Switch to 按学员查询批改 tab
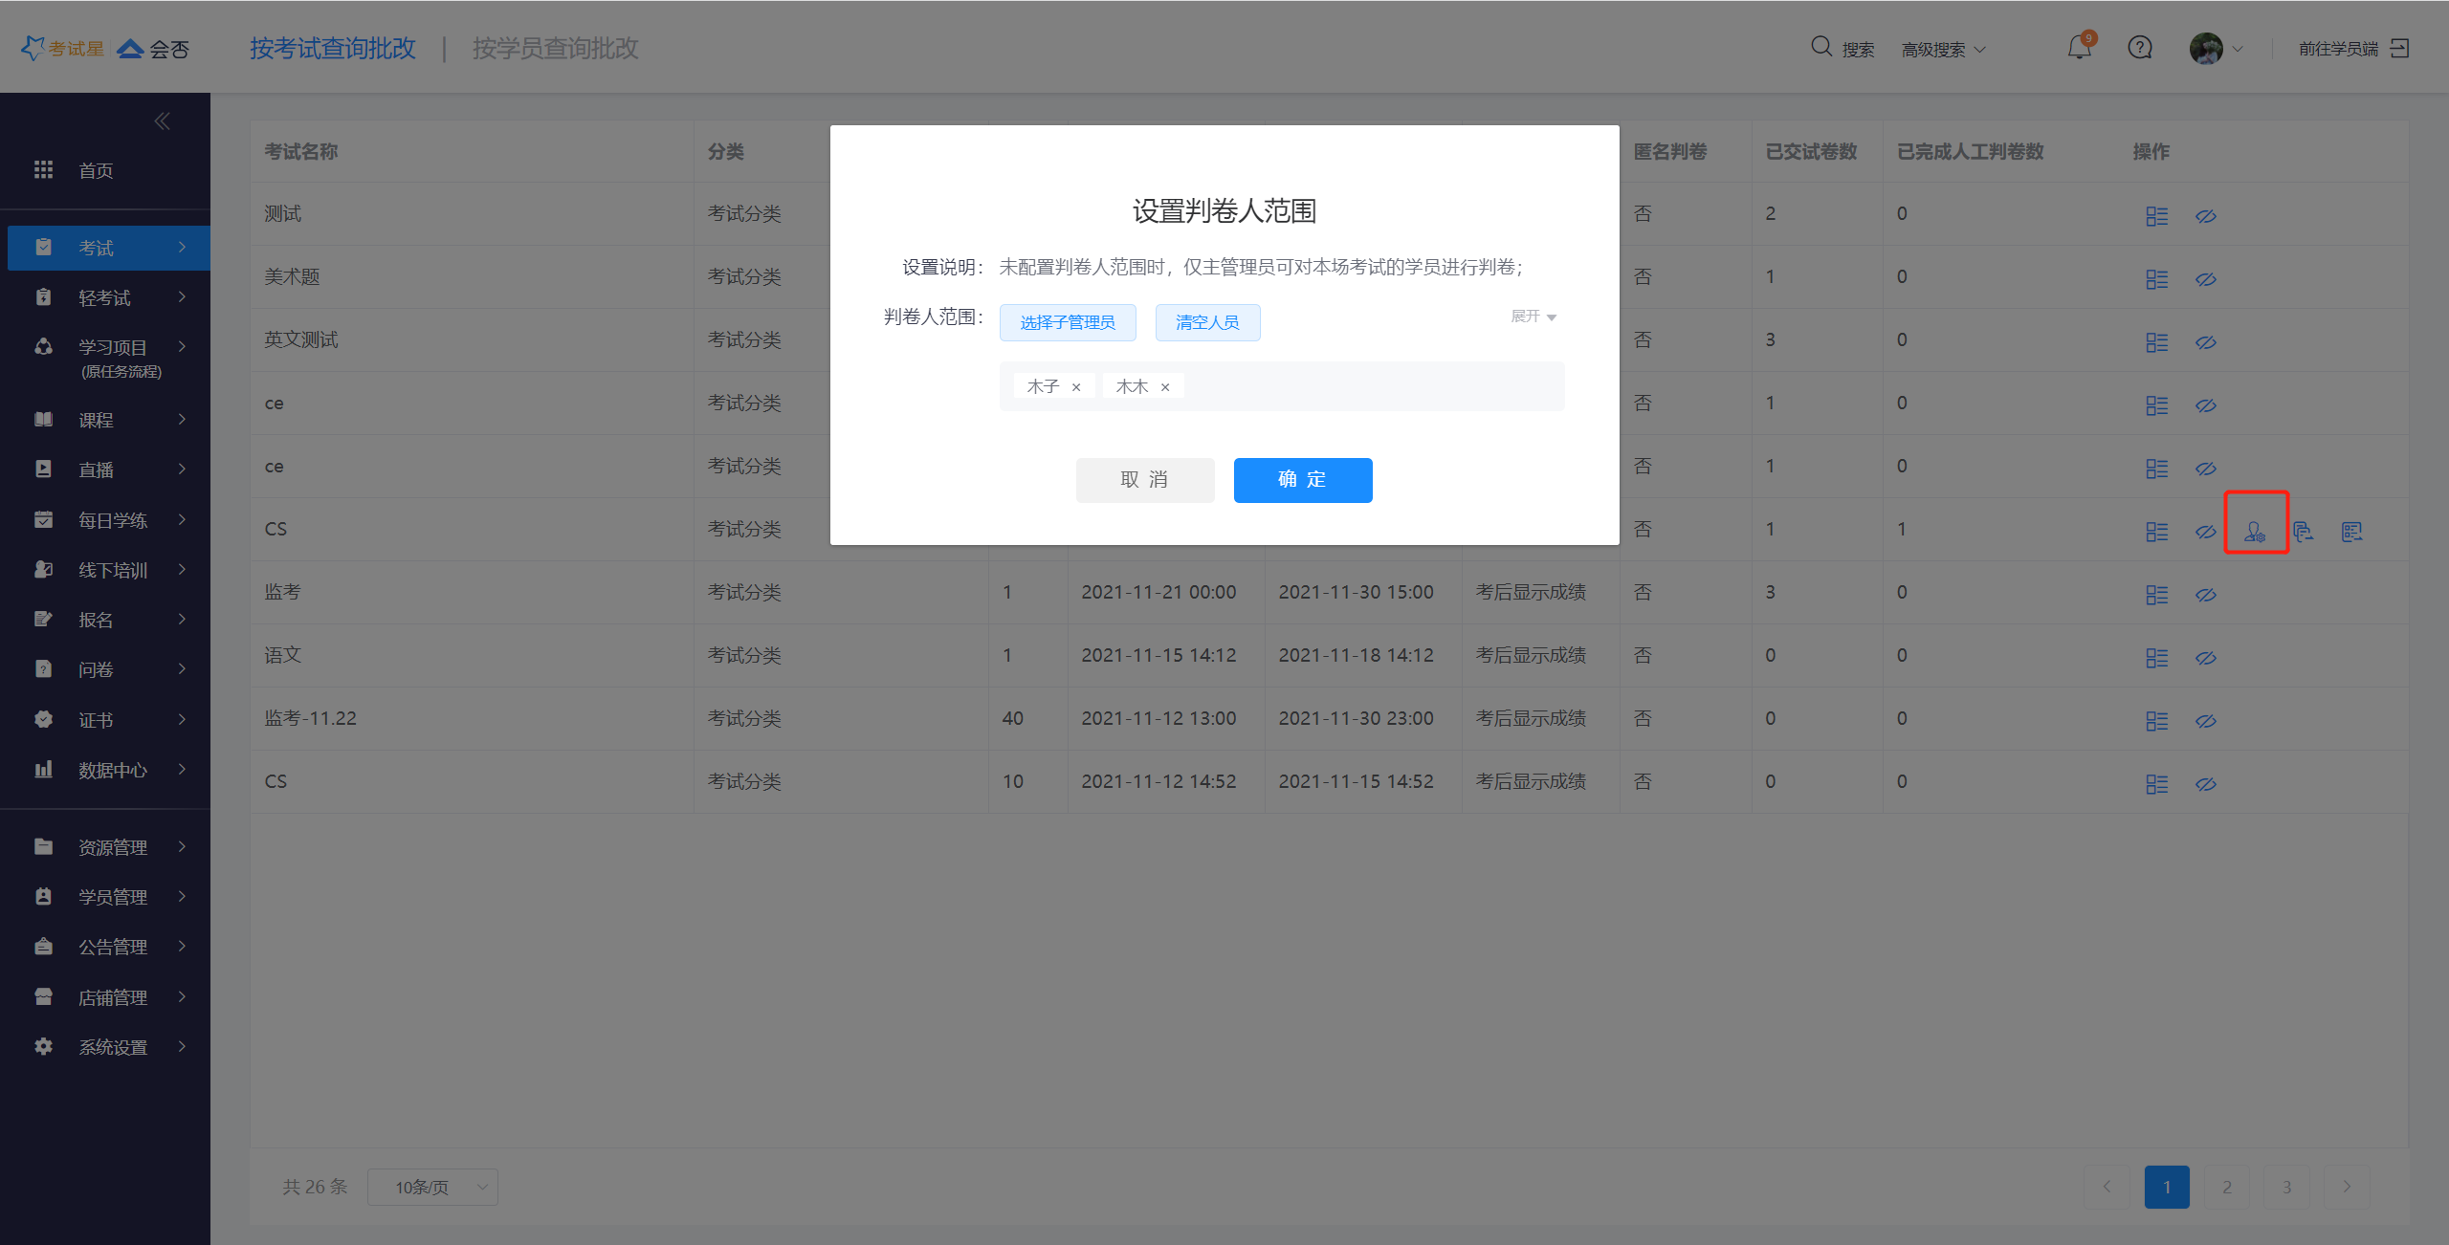2449x1245 pixels. click(555, 48)
